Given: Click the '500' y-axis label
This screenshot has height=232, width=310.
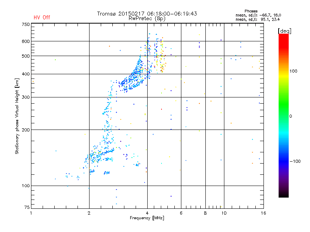Looking at the screenshot, I should tap(26, 56).
